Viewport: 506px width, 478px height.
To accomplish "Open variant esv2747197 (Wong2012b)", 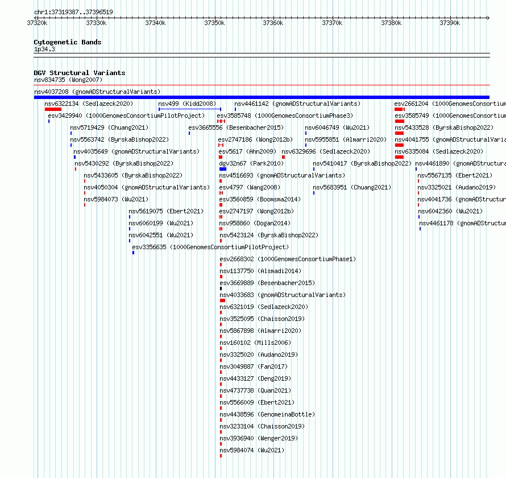I will click(256, 211).
